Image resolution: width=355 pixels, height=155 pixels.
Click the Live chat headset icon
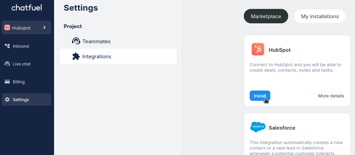pos(7,64)
